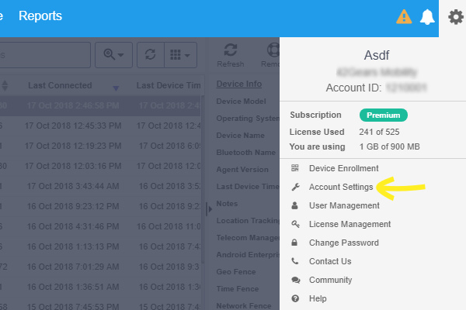The height and width of the screenshot is (310, 466).
Task: Click the Notes label
Action: tap(227, 204)
